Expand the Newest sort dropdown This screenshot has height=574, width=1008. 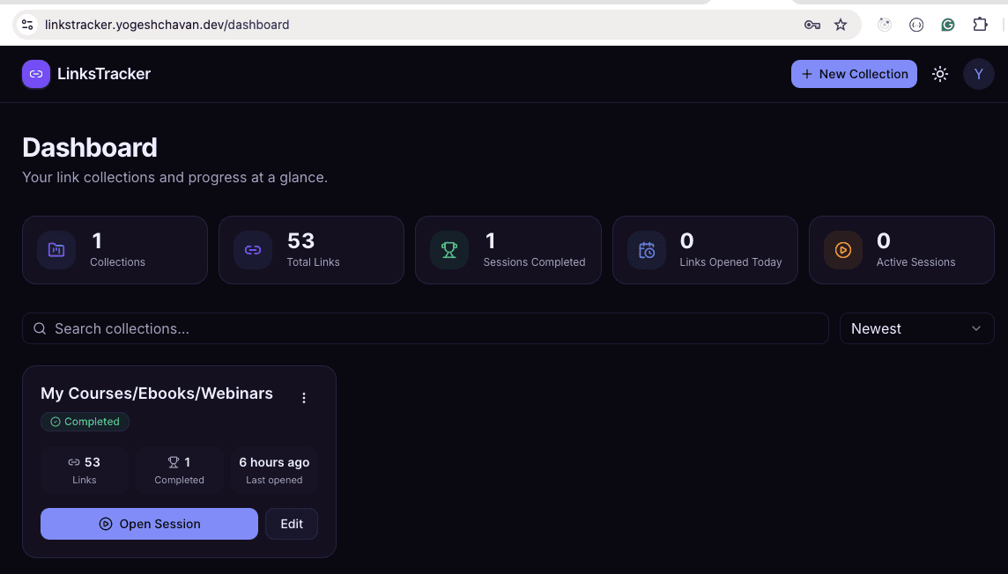pyautogui.click(x=916, y=328)
